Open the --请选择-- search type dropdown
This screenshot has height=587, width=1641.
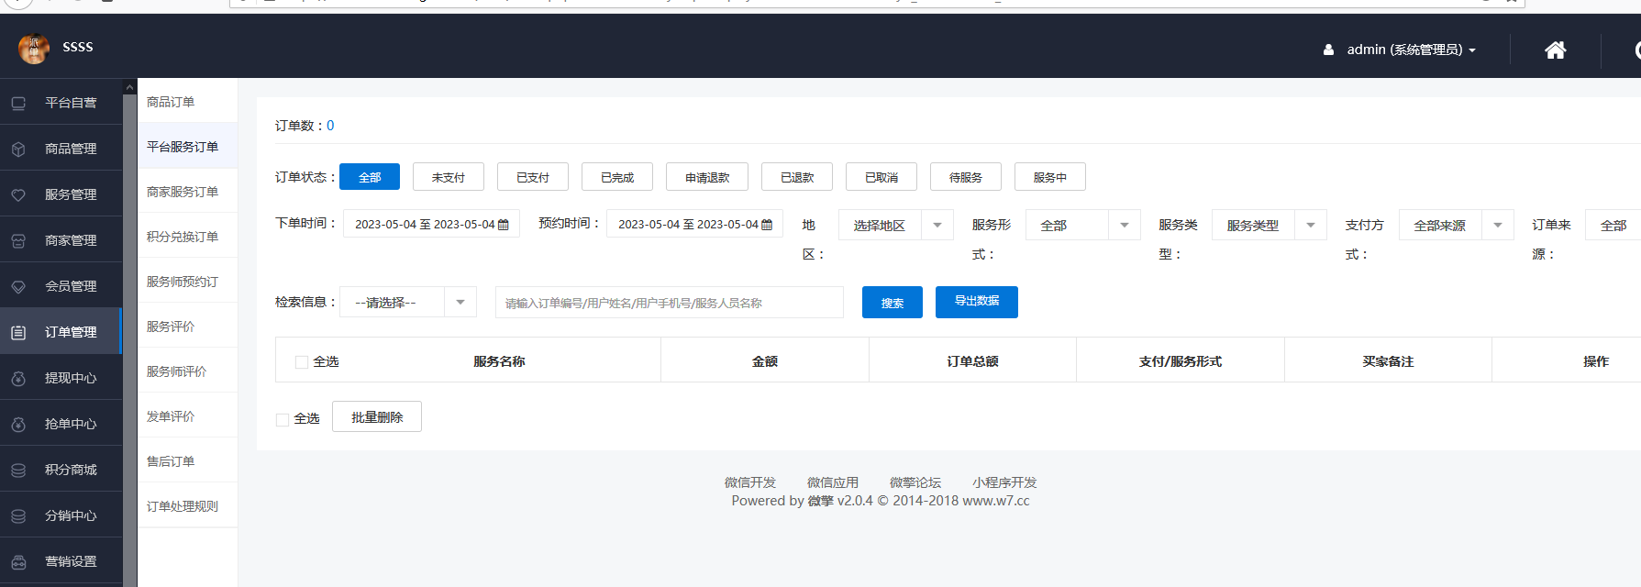tap(408, 303)
